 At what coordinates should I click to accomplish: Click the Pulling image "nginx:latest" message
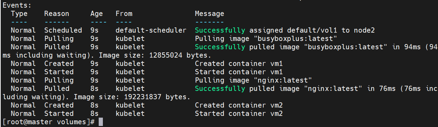pyautogui.click(x=253, y=81)
